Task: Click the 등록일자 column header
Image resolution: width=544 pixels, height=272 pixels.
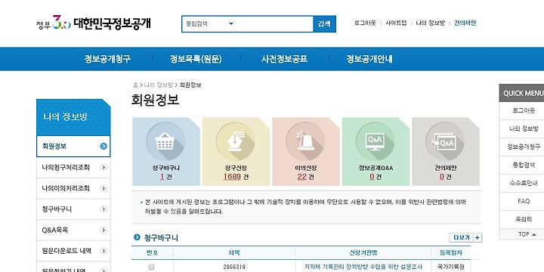Action: coord(451,253)
